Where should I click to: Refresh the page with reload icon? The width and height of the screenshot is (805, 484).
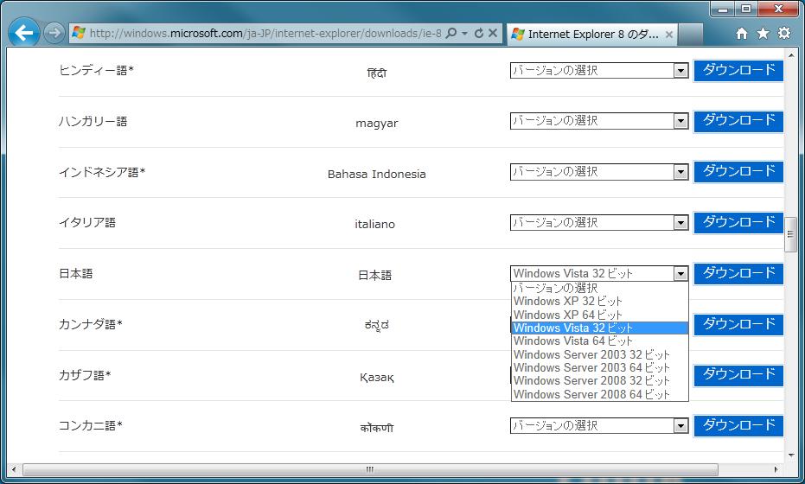coord(479,34)
